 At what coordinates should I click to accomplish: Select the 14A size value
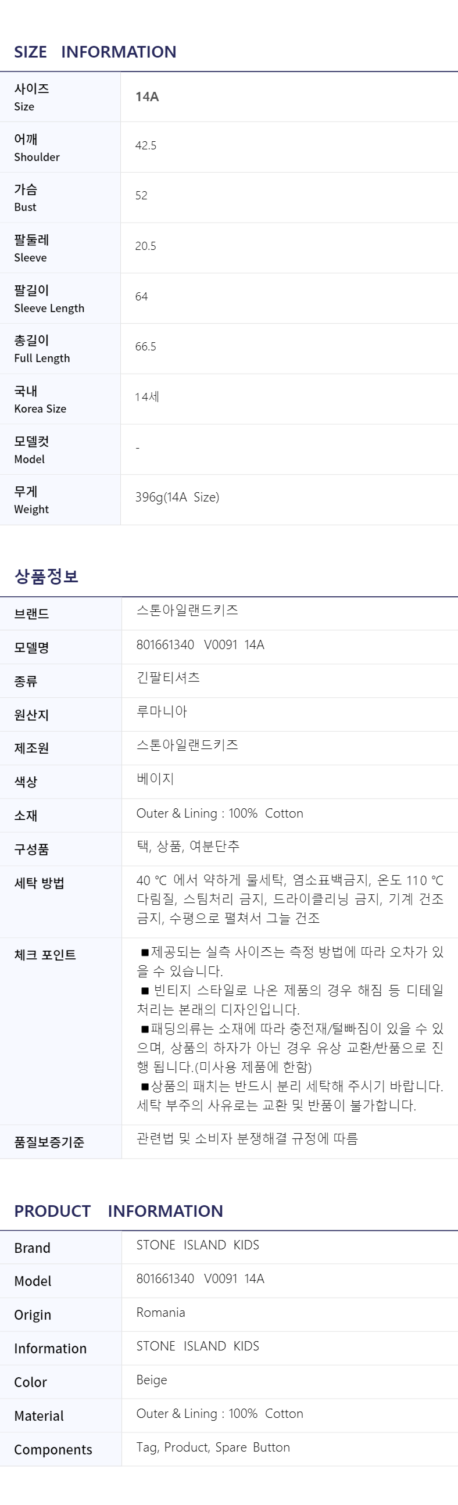[x=147, y=96]
